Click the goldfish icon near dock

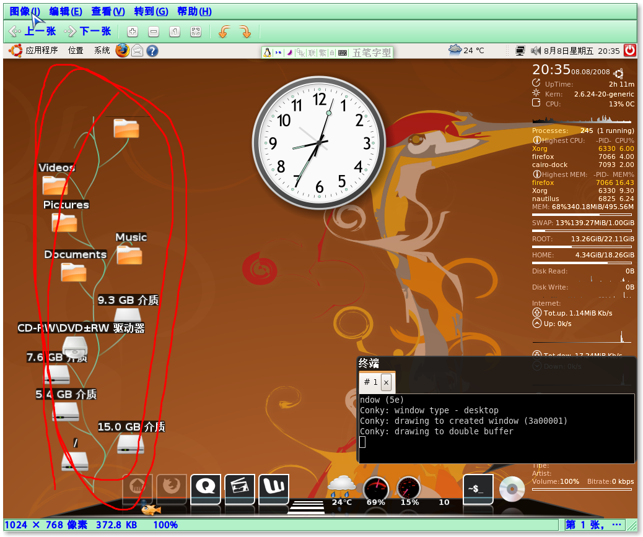[x=151, y=509]
